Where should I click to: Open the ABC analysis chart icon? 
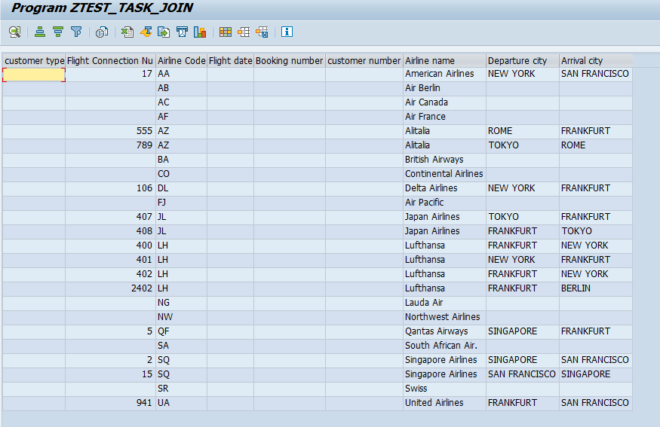200,32
